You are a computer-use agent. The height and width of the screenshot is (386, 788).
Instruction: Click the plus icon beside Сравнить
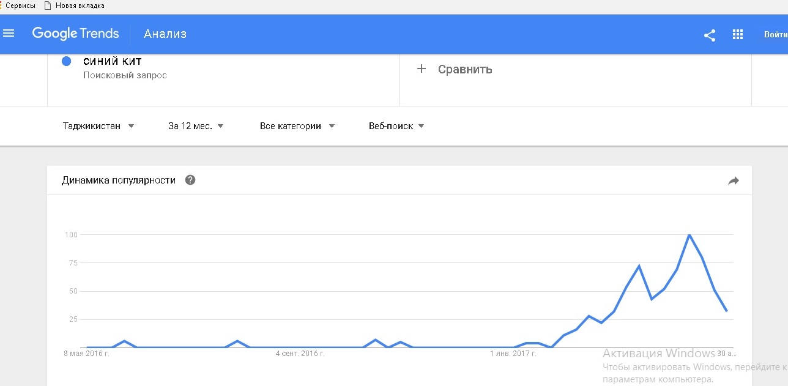[421, 69]
